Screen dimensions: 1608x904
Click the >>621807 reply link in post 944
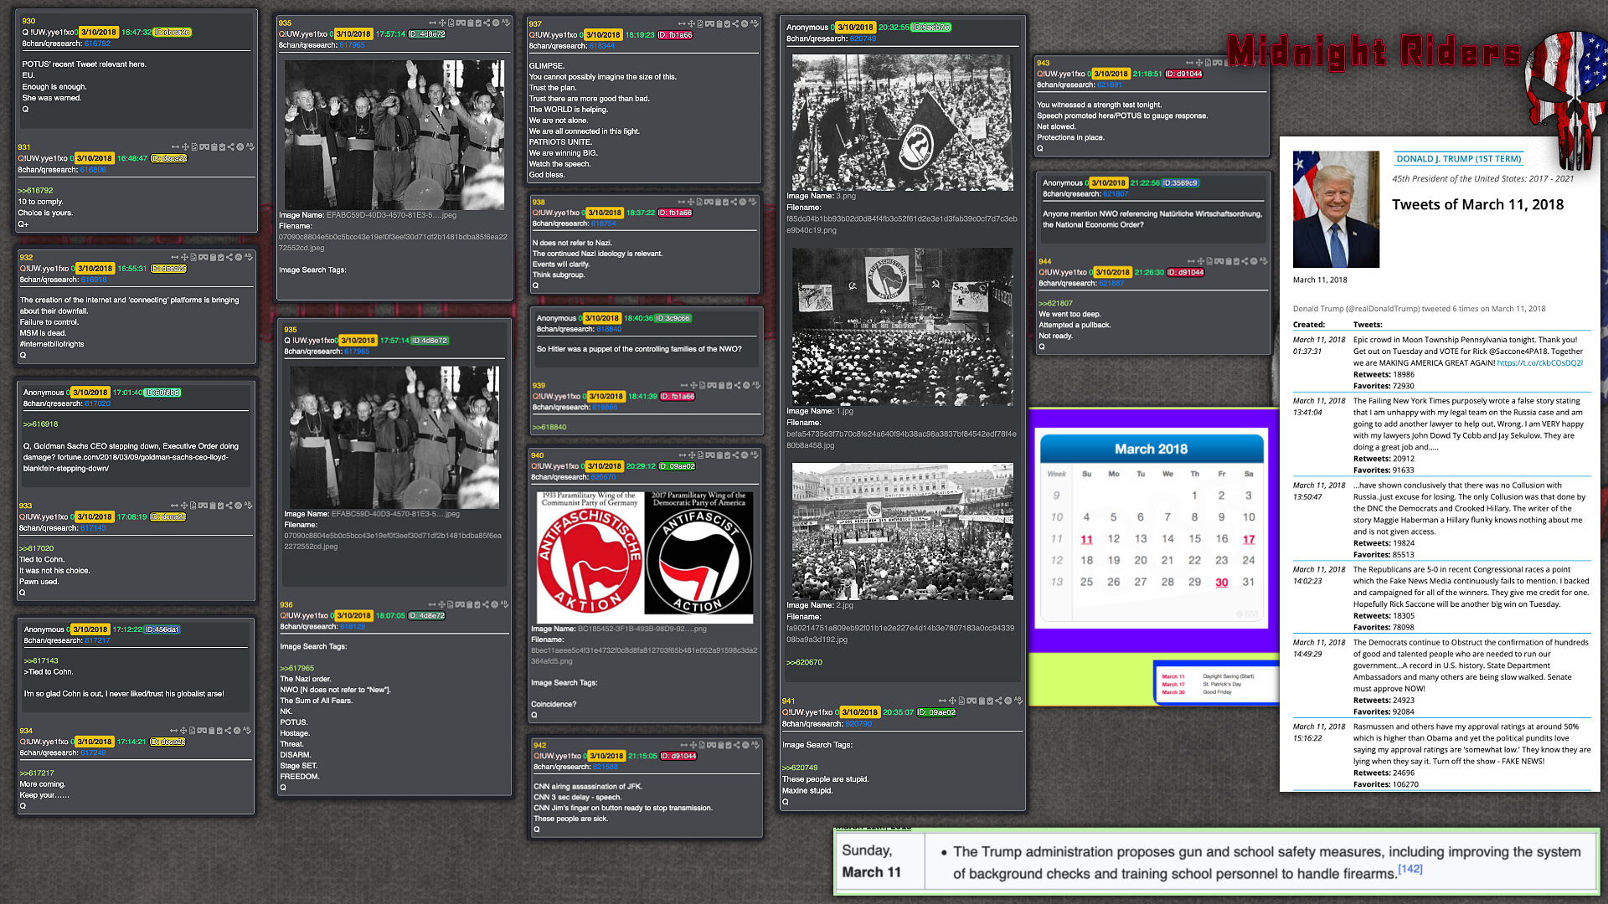tap(1055, 303)
